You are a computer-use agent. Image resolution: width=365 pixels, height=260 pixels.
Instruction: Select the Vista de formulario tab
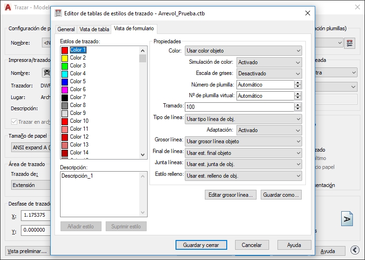coord(134,29)
